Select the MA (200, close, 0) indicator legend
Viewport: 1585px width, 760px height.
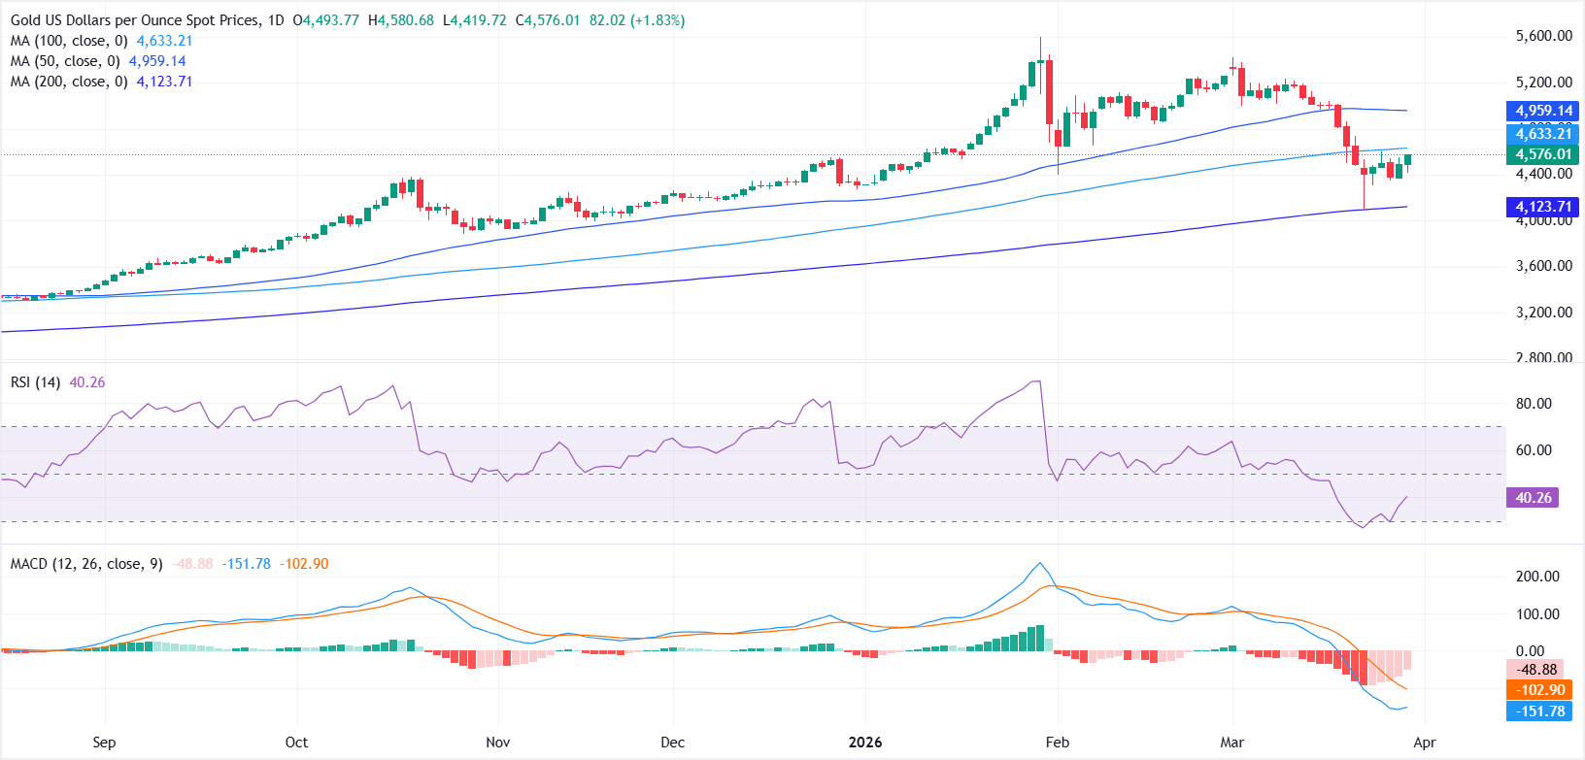pyautogui.click(x=69, y=82)
